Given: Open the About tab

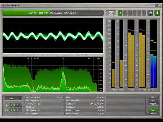Looking at the screenshot, I should [153, 114].
